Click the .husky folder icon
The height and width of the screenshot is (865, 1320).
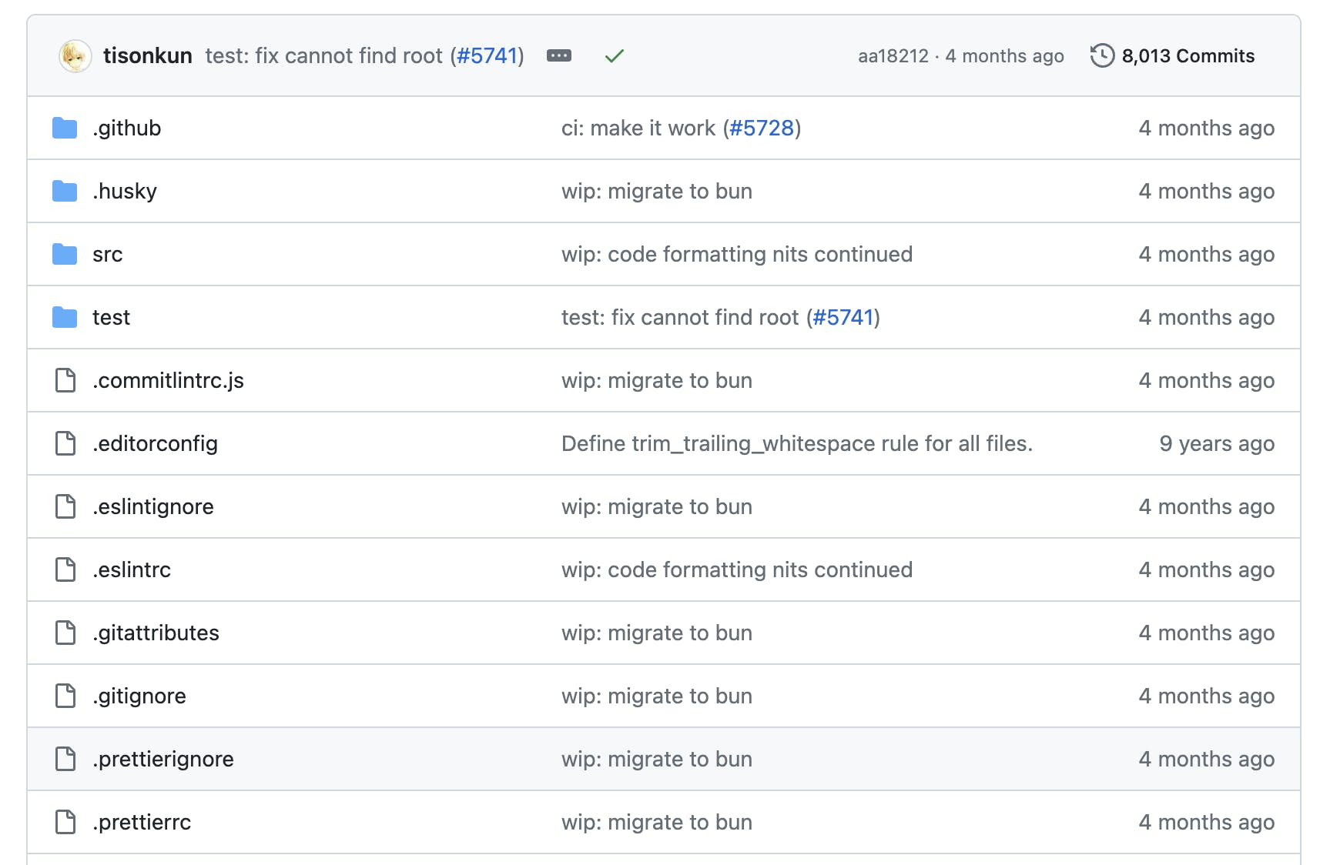pyautogui.click(x=65, y=191)
